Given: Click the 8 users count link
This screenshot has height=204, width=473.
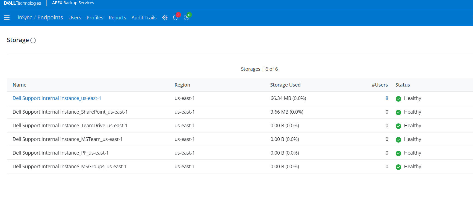Looking at the screenshot, I should [x=387, y=98].
